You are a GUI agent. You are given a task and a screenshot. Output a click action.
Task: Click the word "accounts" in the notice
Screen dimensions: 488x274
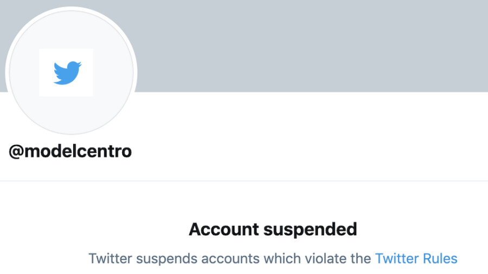(224, 258)
